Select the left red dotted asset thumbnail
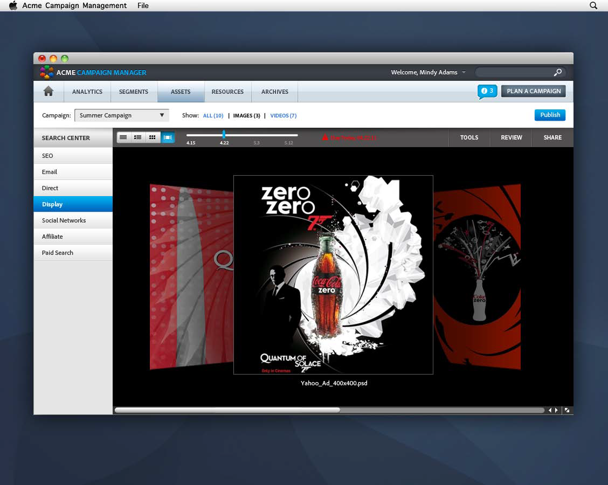 point(191,277)
